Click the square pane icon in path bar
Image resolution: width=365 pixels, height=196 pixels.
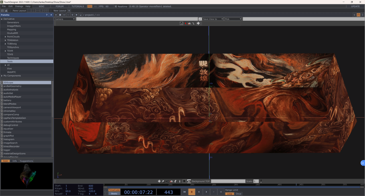pos(60,15)
